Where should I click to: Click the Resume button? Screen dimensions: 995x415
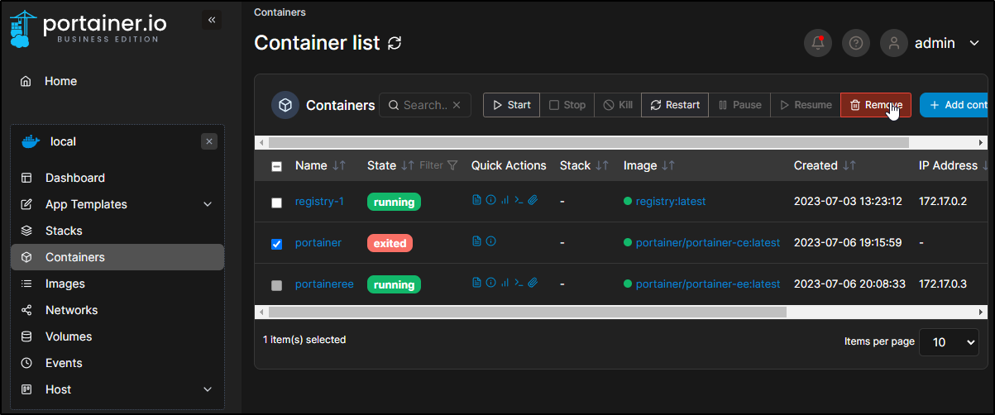[x=806, y=105]
